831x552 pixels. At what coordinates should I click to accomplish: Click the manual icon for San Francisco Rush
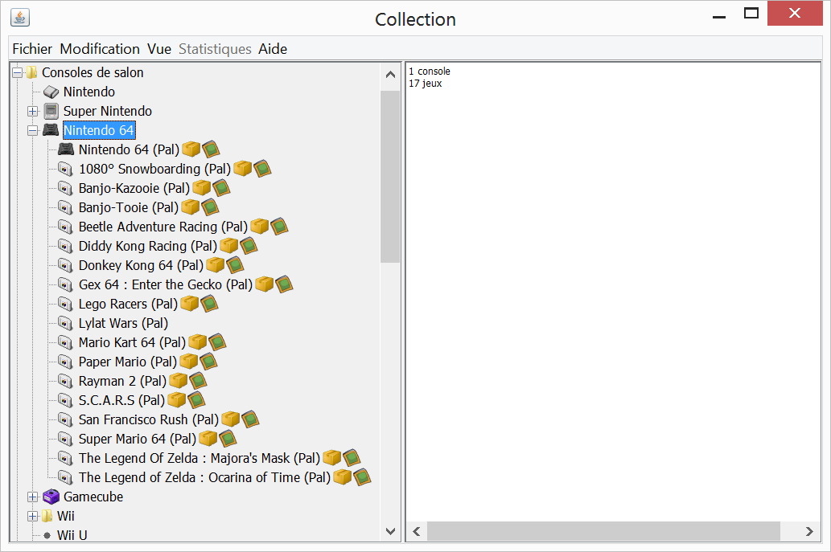[x=250, y=419]
